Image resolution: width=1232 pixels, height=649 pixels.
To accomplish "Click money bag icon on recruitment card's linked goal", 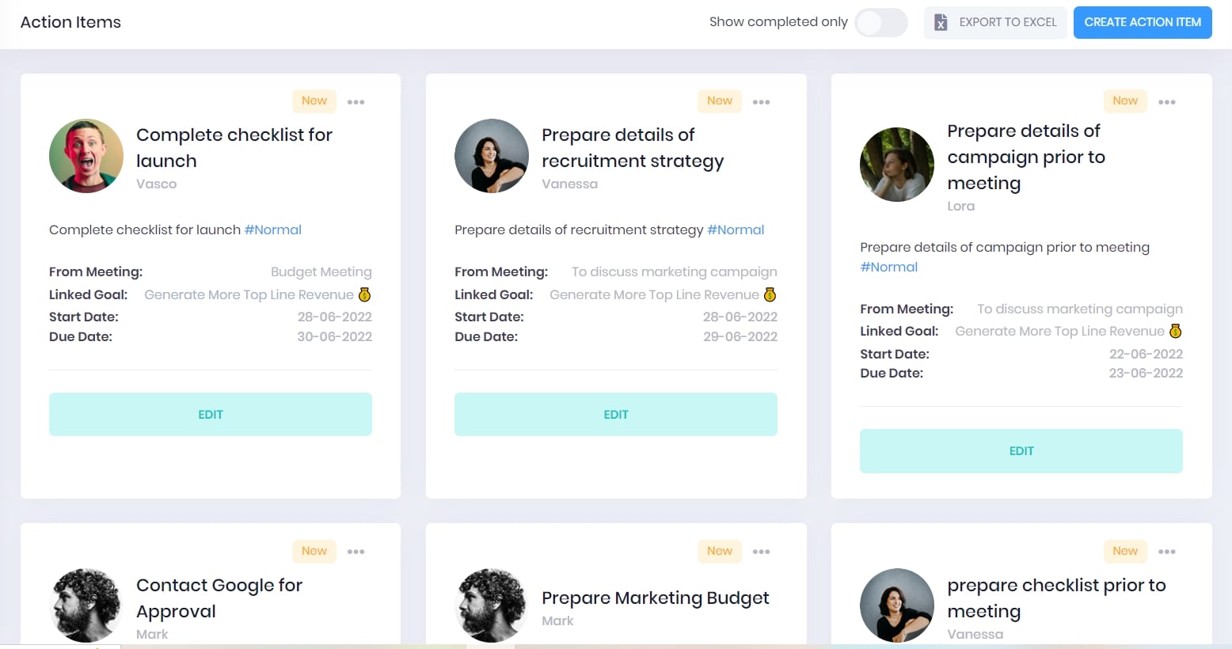I will coord(770,294).
